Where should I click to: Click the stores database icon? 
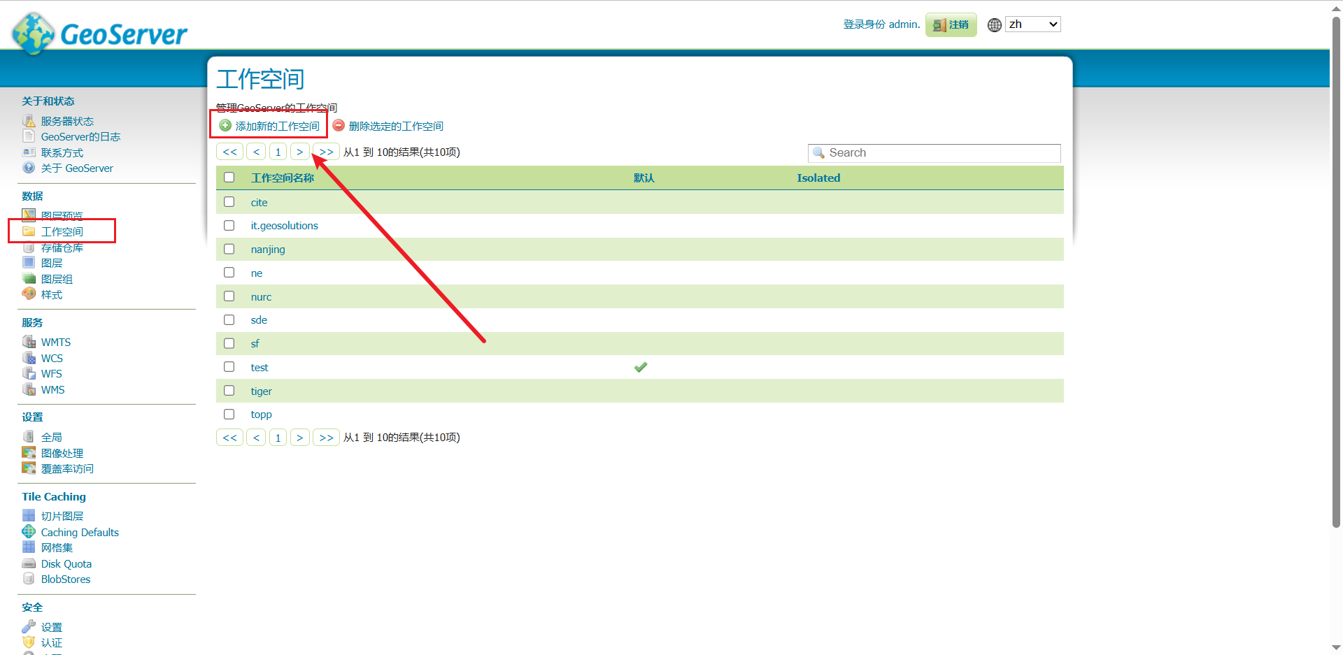[29, 247]
